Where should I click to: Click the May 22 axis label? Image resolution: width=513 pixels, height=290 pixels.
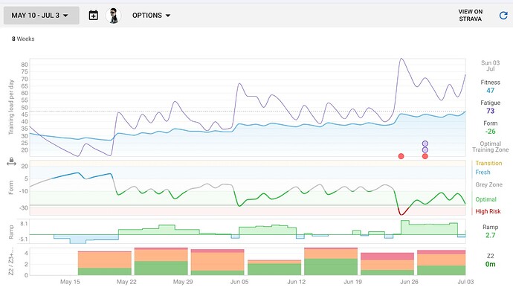(126, 282)
